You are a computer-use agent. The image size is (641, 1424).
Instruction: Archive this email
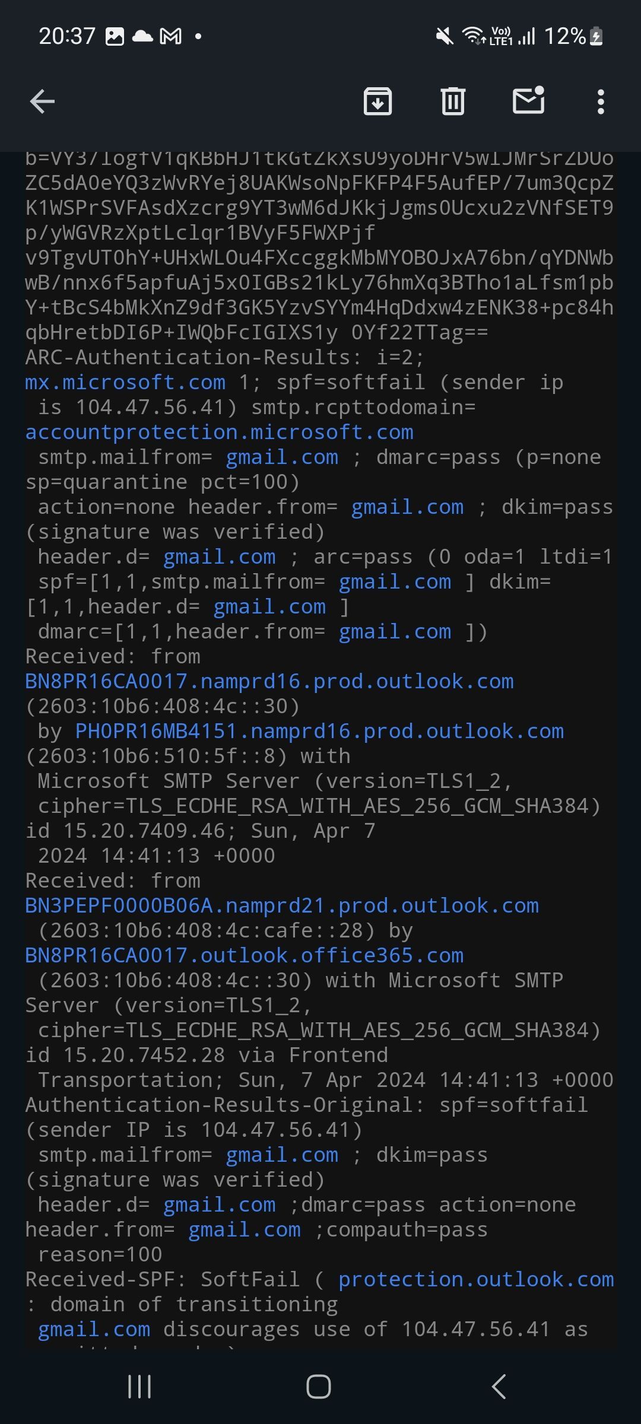[377, 101]
